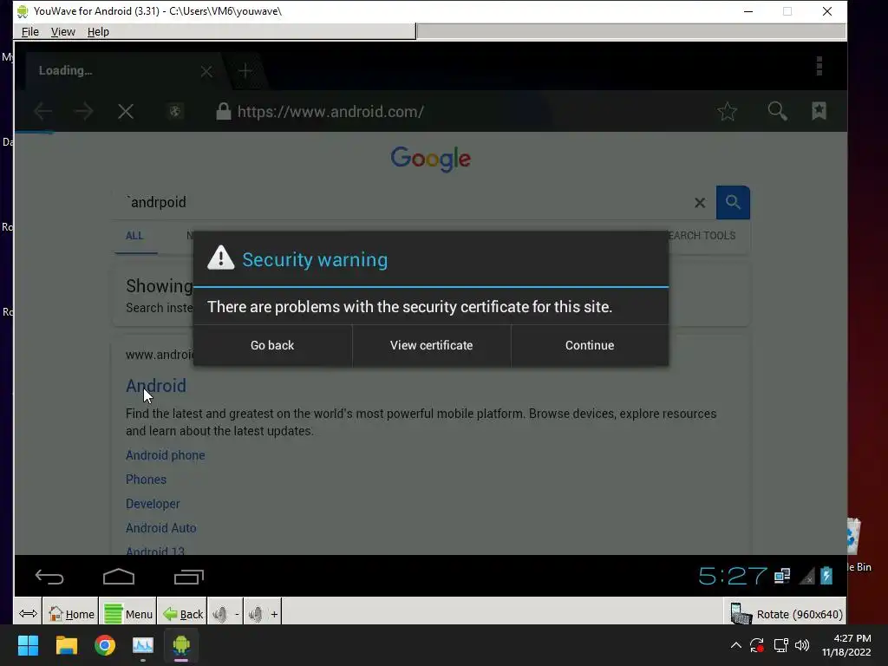888x666 pixels.
Task: Open Windows Start menu
Action: tap(28, 645)
